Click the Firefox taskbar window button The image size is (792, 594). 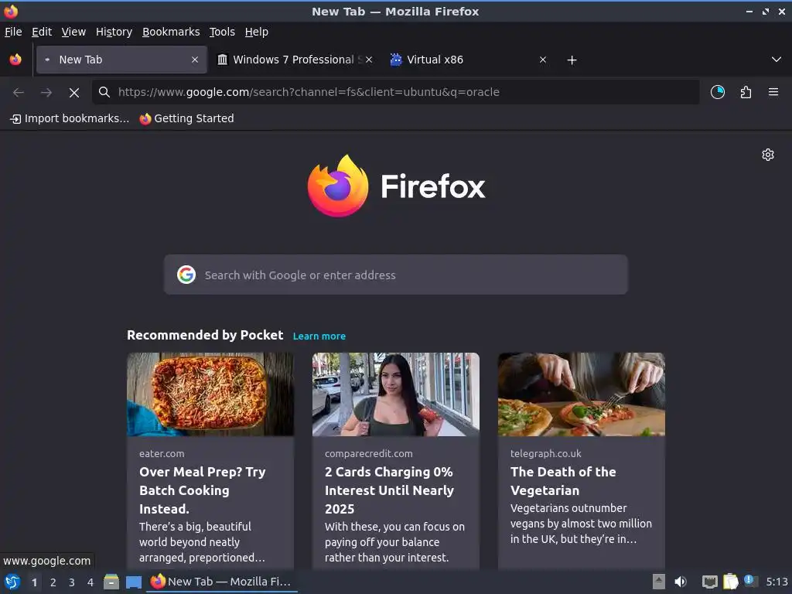(x=222, y=582)
